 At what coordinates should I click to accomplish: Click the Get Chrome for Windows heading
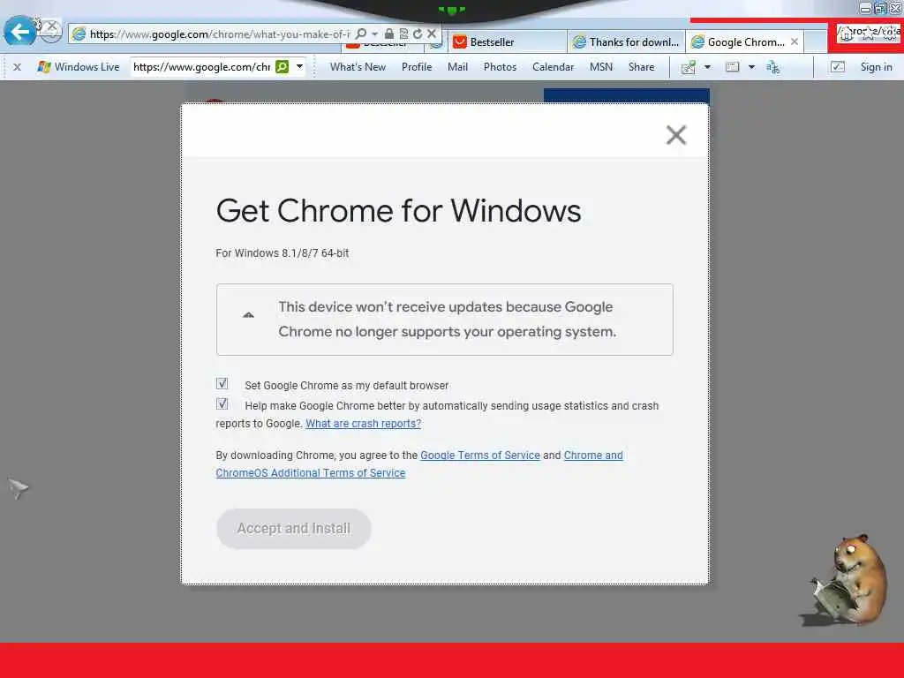[x=398, y=210]
